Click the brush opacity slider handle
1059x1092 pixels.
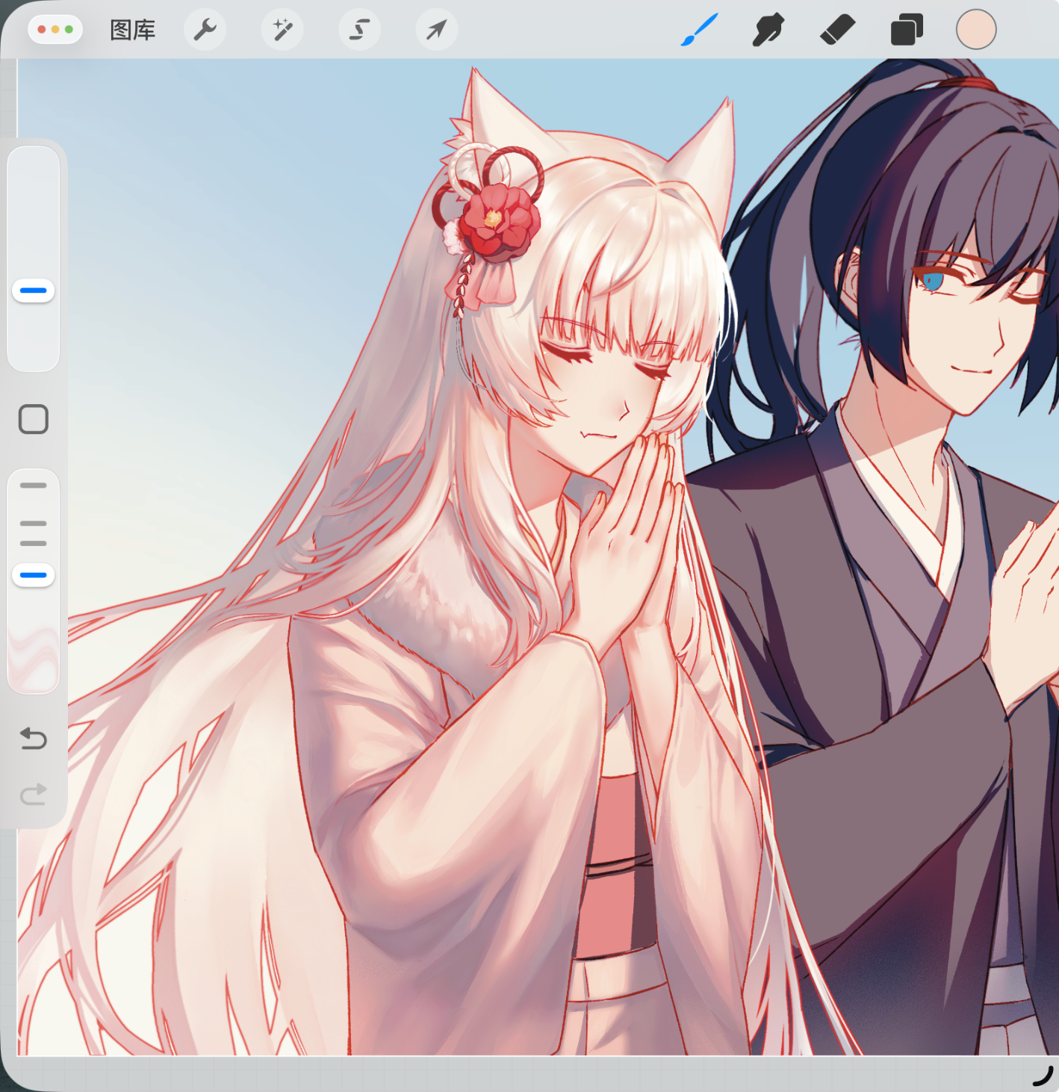(34, 575)
